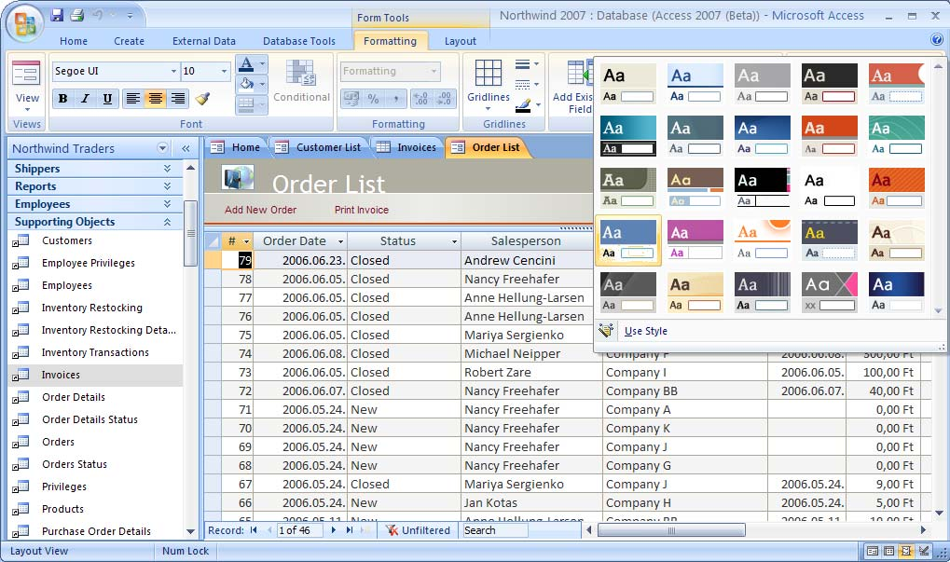Switch to the Layout ribbon tab
This screenshot has width=950, height=562.
coord(461,41)
